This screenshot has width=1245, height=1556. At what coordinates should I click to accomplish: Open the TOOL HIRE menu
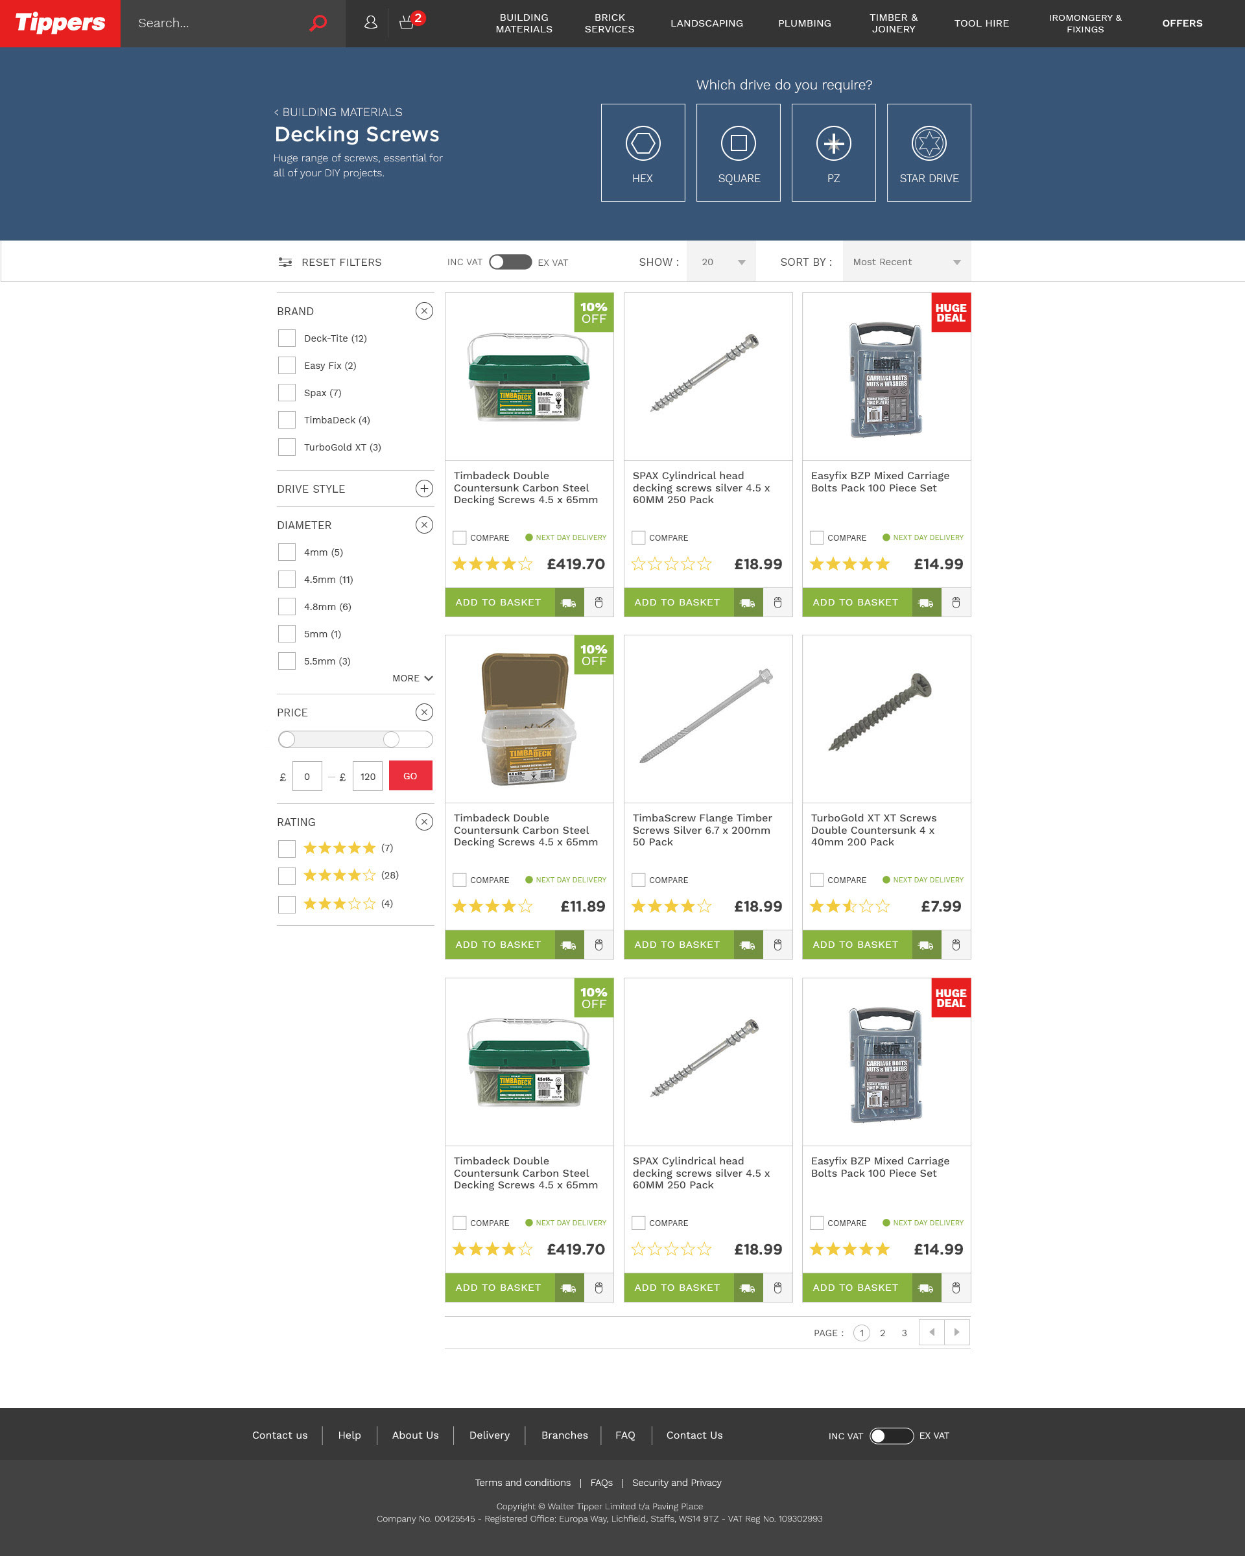click(x=982, y=23)
